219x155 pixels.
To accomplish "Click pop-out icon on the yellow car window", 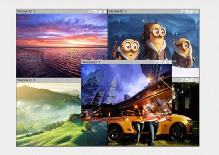I will (182, 80).
